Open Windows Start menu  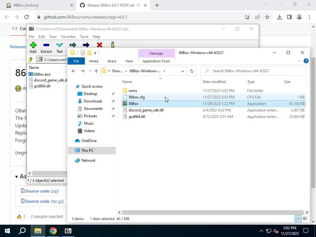coord(7,231)
